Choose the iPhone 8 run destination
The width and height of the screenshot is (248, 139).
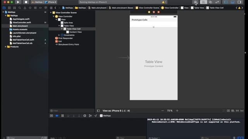pos(51,2)
